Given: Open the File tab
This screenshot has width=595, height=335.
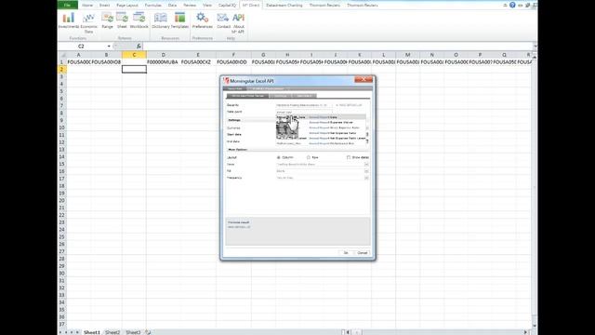Looking at the screenshot, I should (x=68, y=5).
